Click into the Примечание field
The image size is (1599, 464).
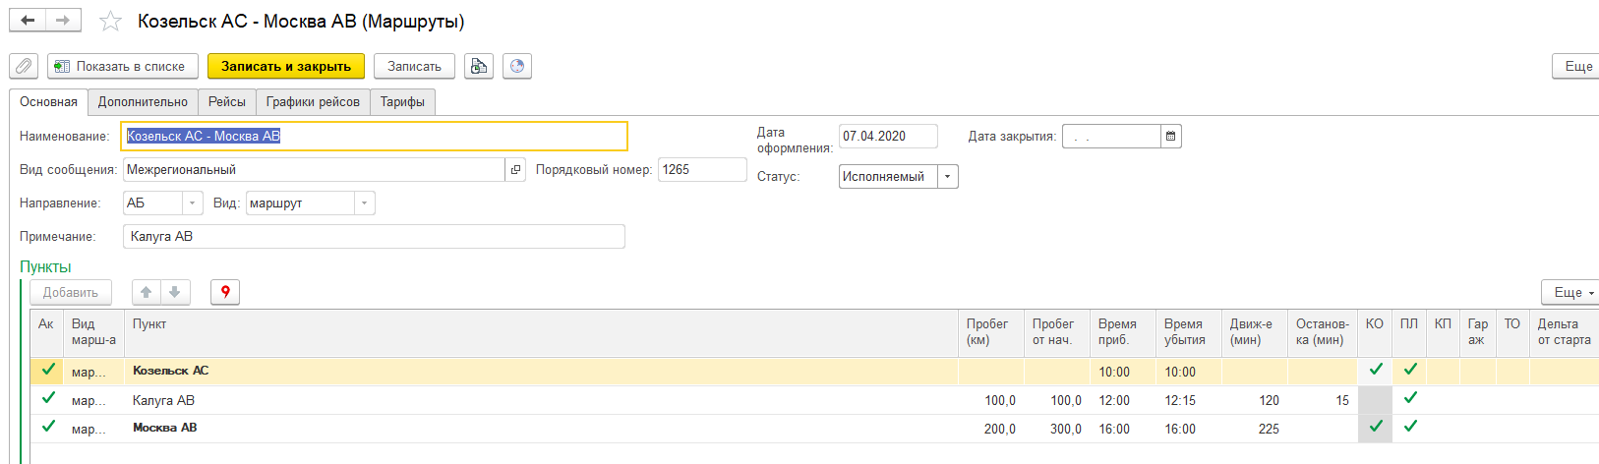(374, 236)
